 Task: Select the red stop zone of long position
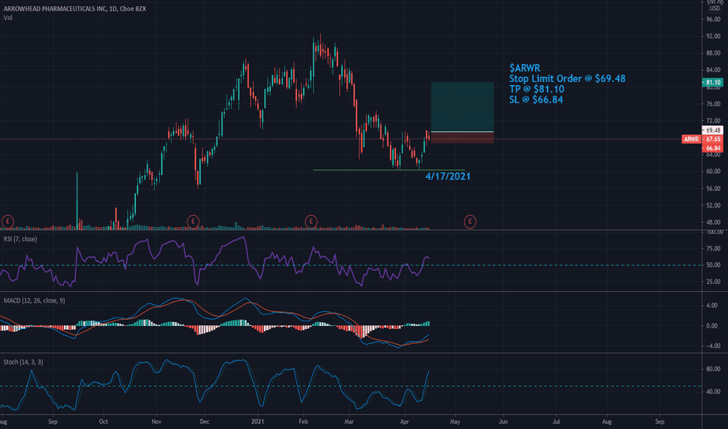click(x=462, y=138)
